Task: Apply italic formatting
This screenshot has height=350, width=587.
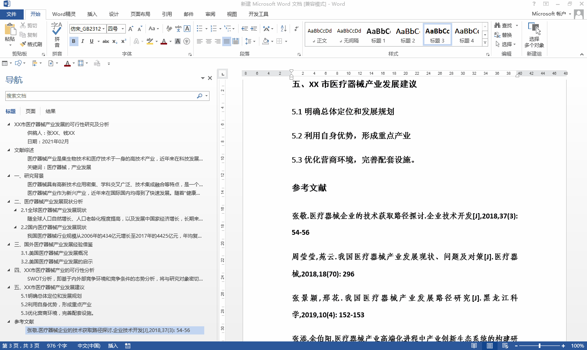Action: point(83,41)
